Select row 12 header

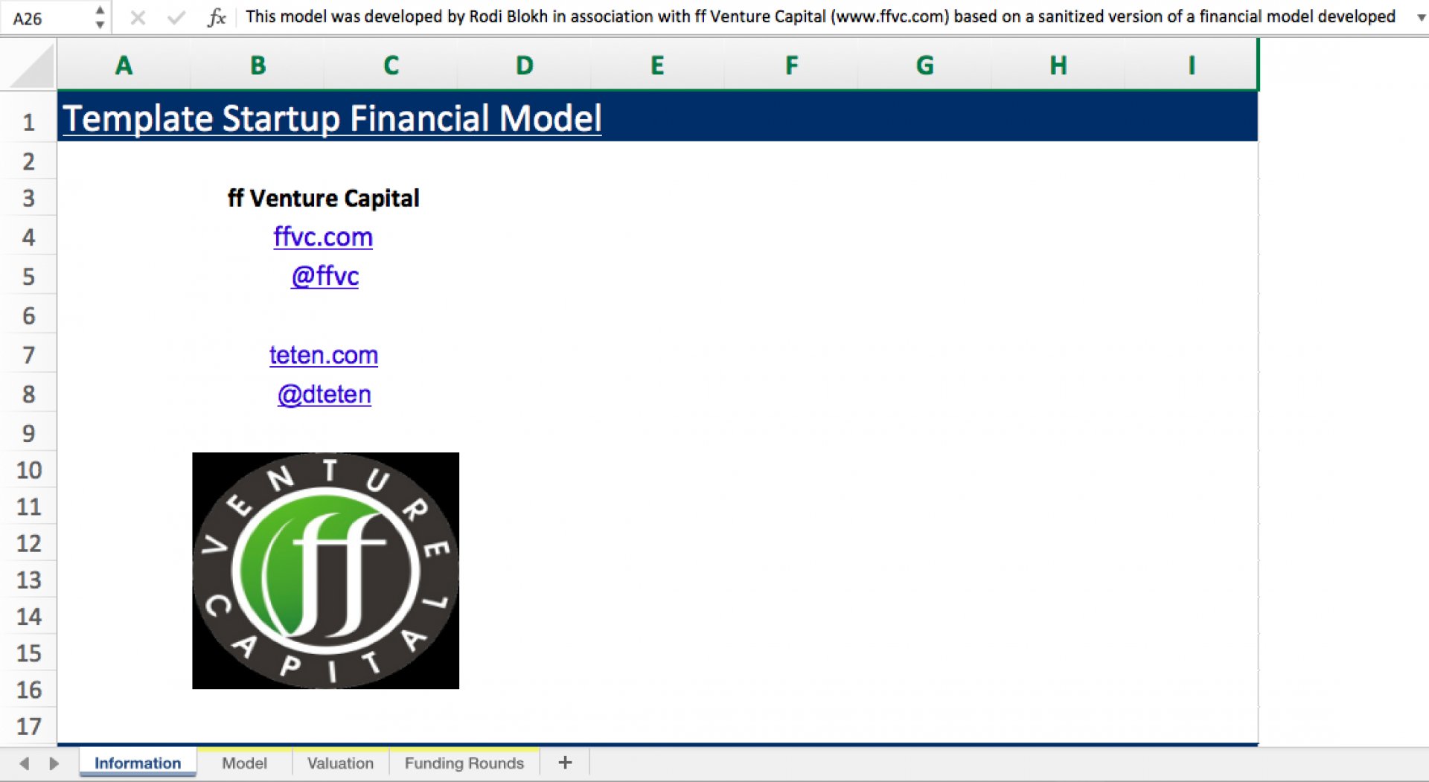28,543
